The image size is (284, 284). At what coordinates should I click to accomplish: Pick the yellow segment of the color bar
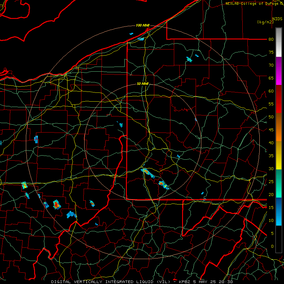click(279, 155)
